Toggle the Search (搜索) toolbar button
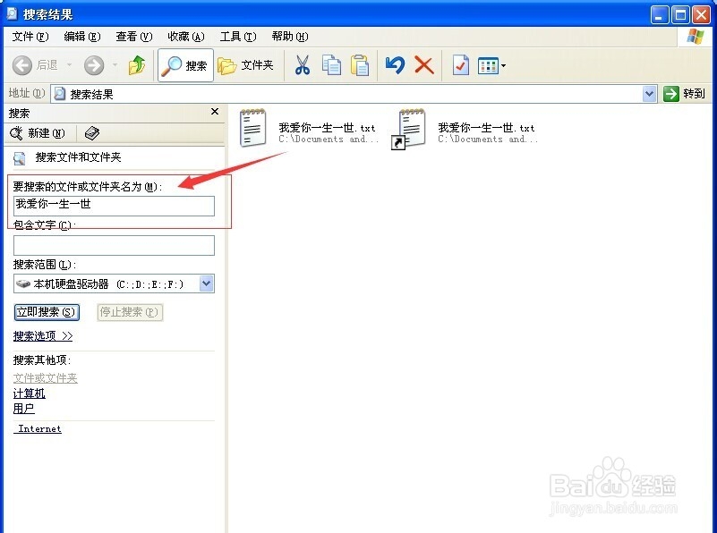The height and width of the screenshot is (533, 717). 185,65
